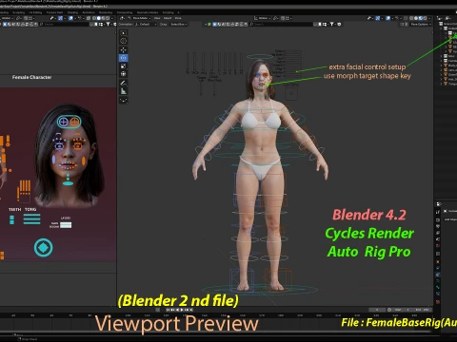Enable solid shading in main viewport
This screenshot has width=457, height=342.
(x=416, y=18)
